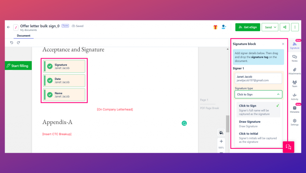Click the document vertical scrollbar thumb
The image size is (306, 173).
(x=227, y=124)
